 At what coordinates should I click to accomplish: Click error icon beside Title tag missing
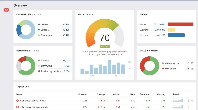tap(17, 107)
